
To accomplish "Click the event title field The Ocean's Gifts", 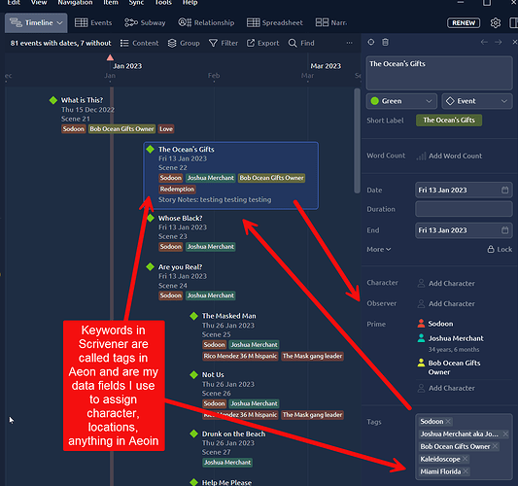I will (439, 73).
